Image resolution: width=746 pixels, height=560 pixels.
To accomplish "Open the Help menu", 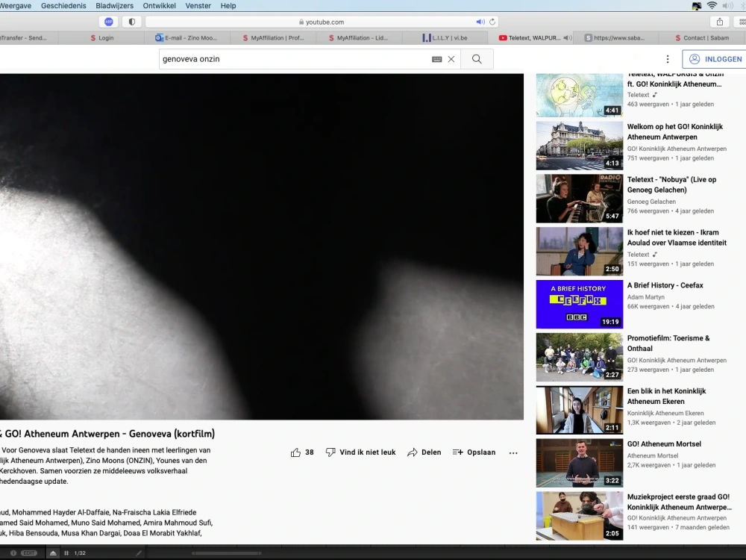I will 228,6.
